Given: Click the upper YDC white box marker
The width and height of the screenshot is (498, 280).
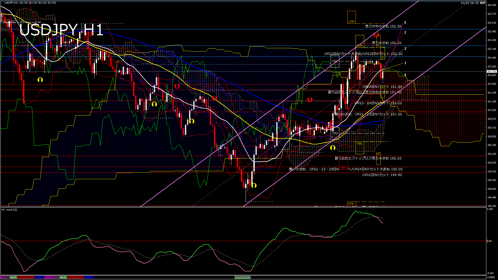Looking at the screenshot, I should 335,61.
